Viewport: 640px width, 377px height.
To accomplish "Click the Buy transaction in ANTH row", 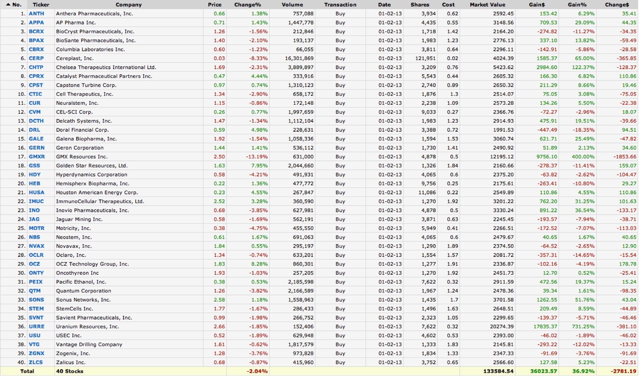I will pos(340,14).
